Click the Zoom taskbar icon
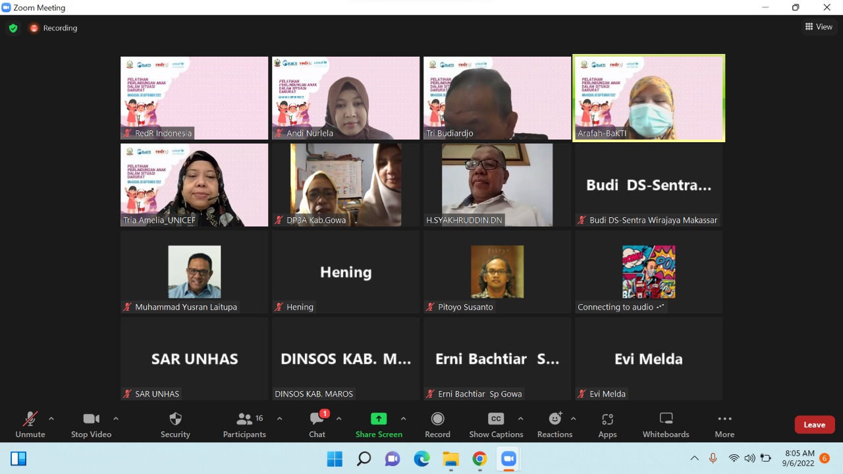This screenshot has width=843, height=474. tap(508, 459)
